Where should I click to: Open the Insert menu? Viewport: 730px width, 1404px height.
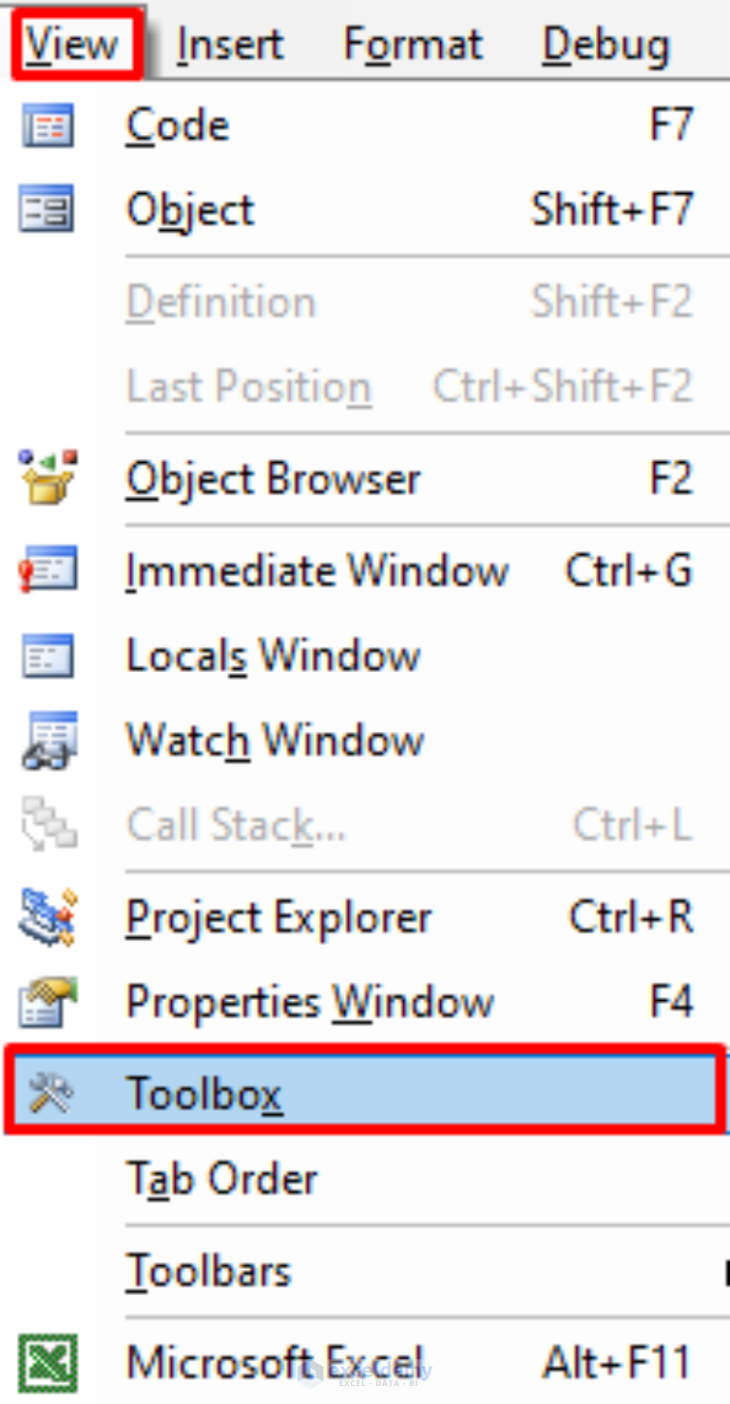click(229, 42)
